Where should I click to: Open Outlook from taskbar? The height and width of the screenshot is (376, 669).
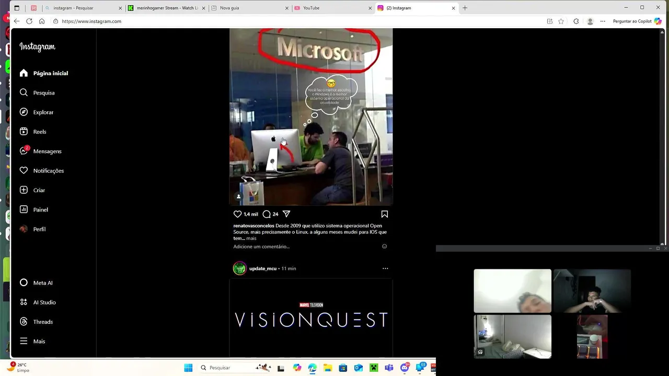tap(359, 368)
